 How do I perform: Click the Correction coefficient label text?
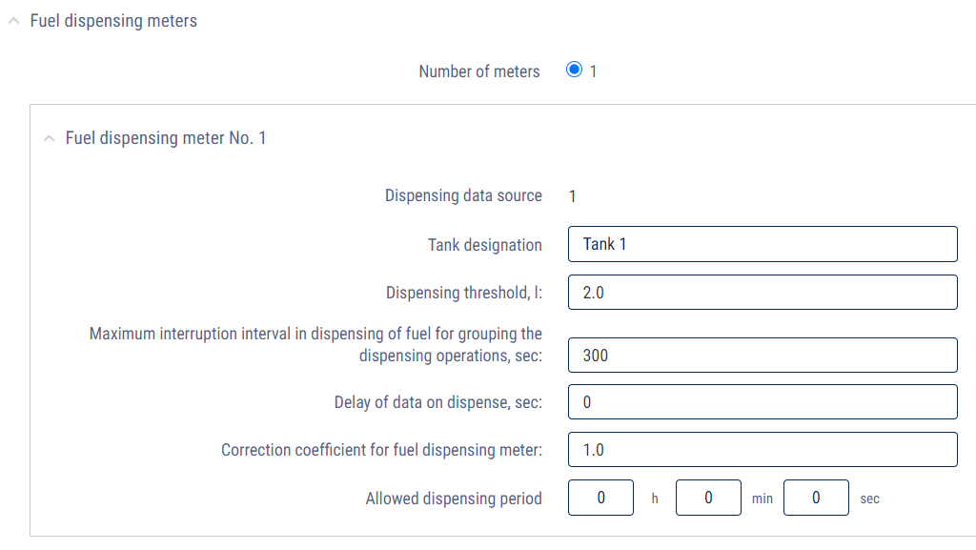tap(381, 450)
